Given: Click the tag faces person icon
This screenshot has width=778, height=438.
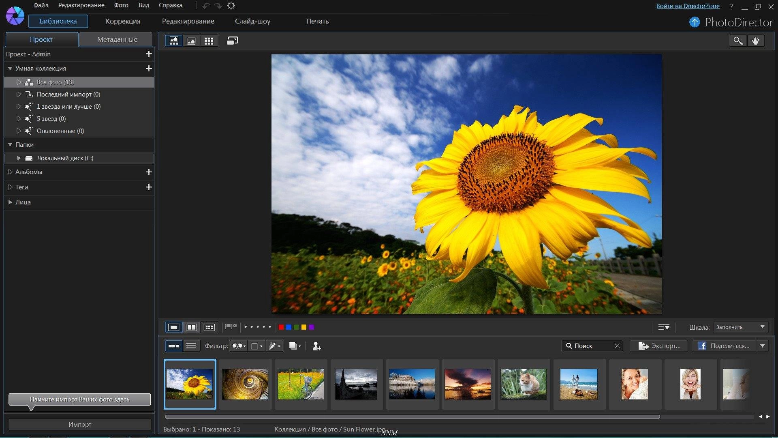Looking at the screenshot, I should pos(316,346).
